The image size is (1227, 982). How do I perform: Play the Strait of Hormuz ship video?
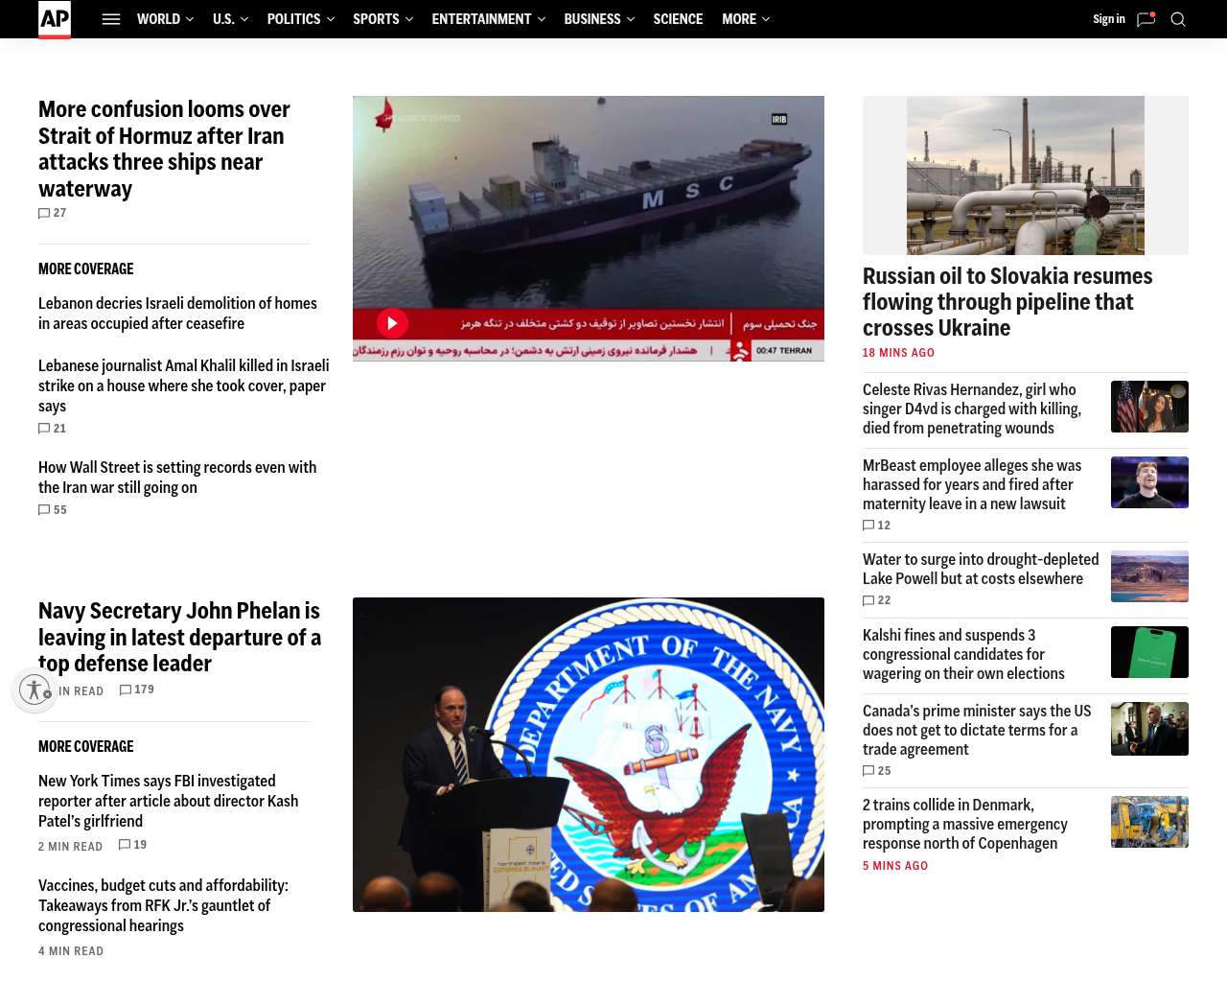tap(392, 323)
